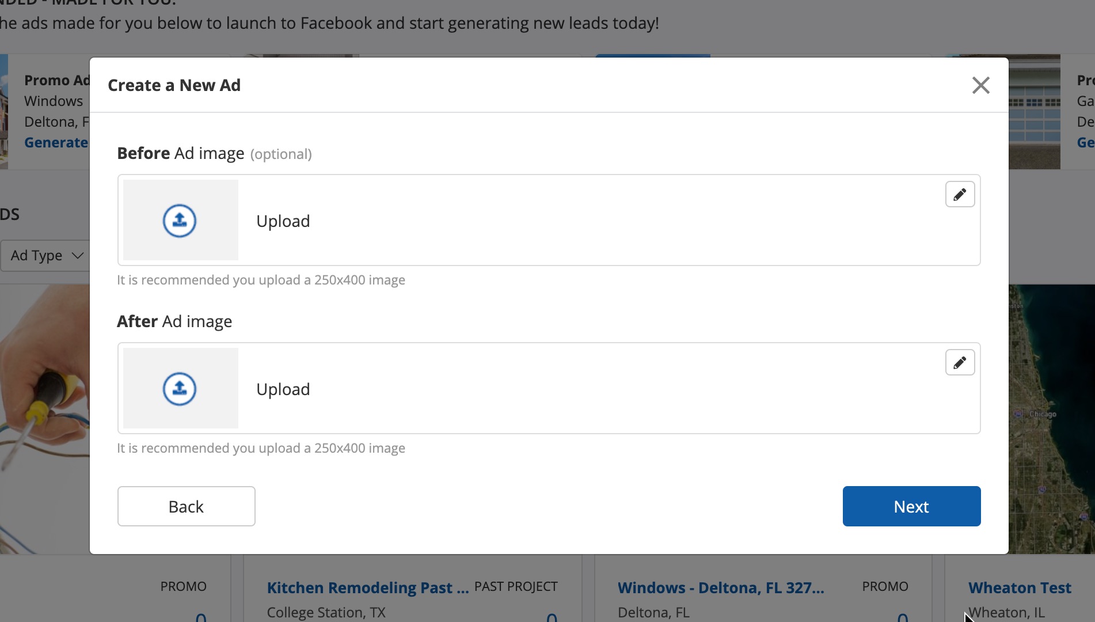
Task: Click the Chicago map thumbnail
Action: [x=1051, y=419]
